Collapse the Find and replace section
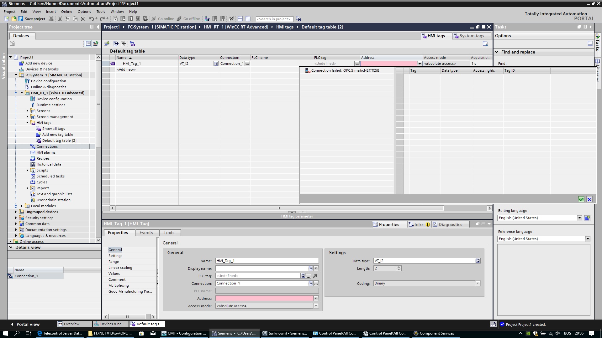602x338 pixels. click(497, 52)
